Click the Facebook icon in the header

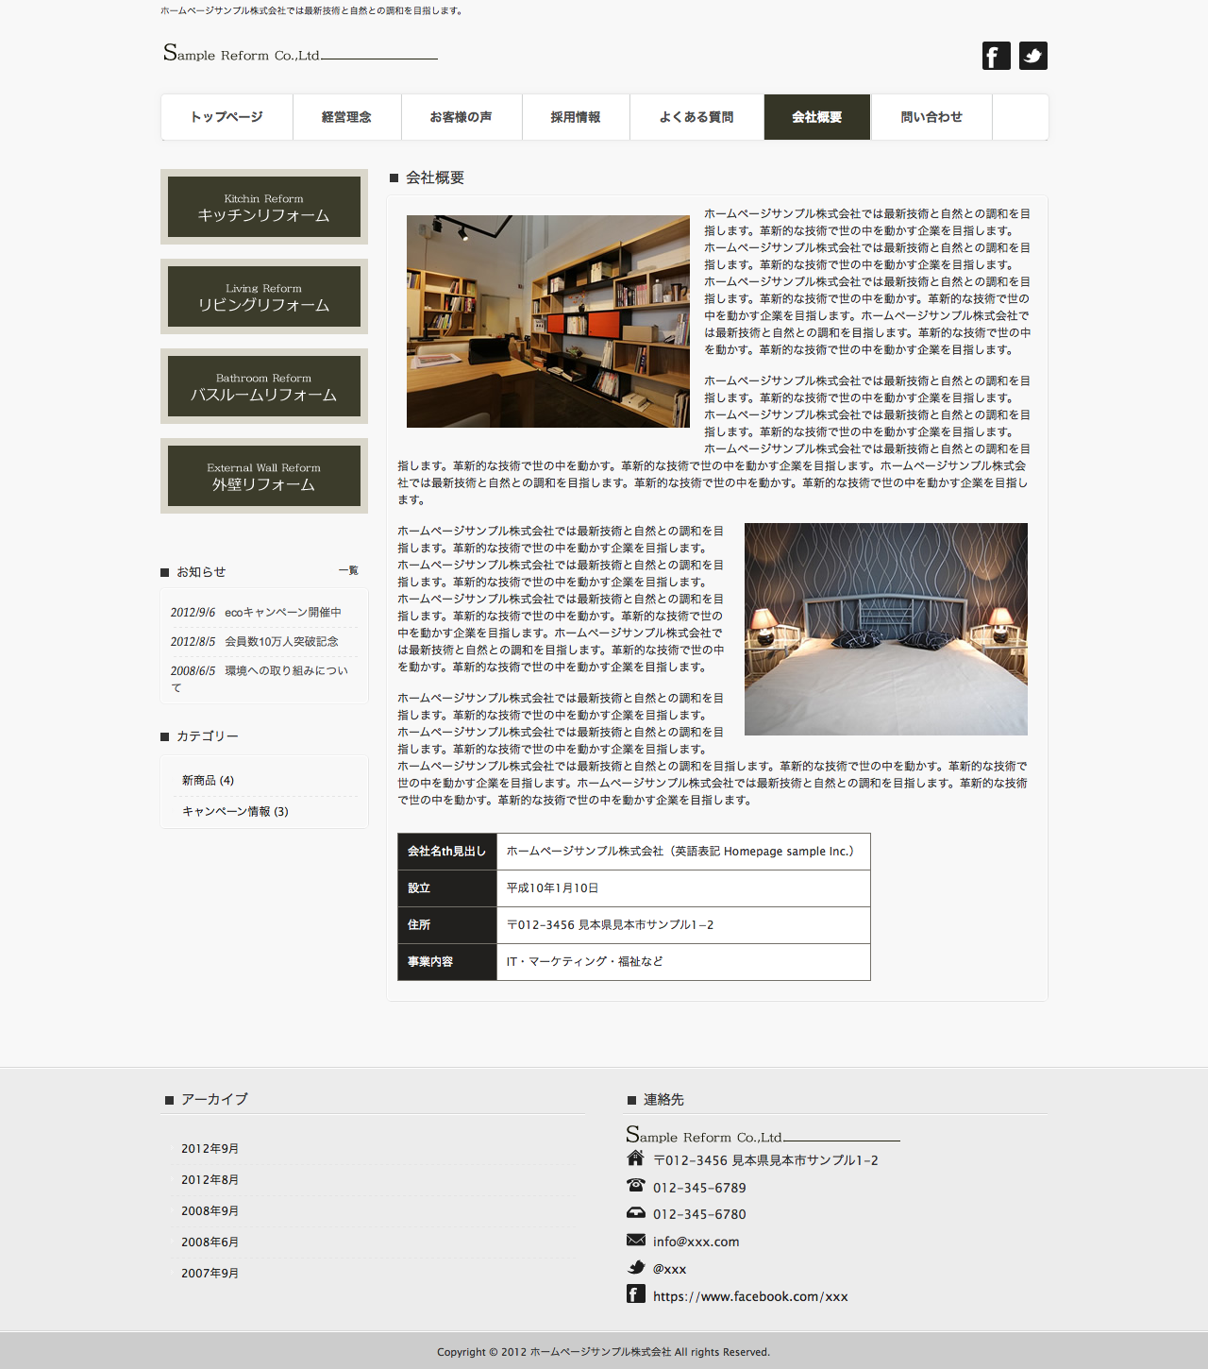coord(996,56)
